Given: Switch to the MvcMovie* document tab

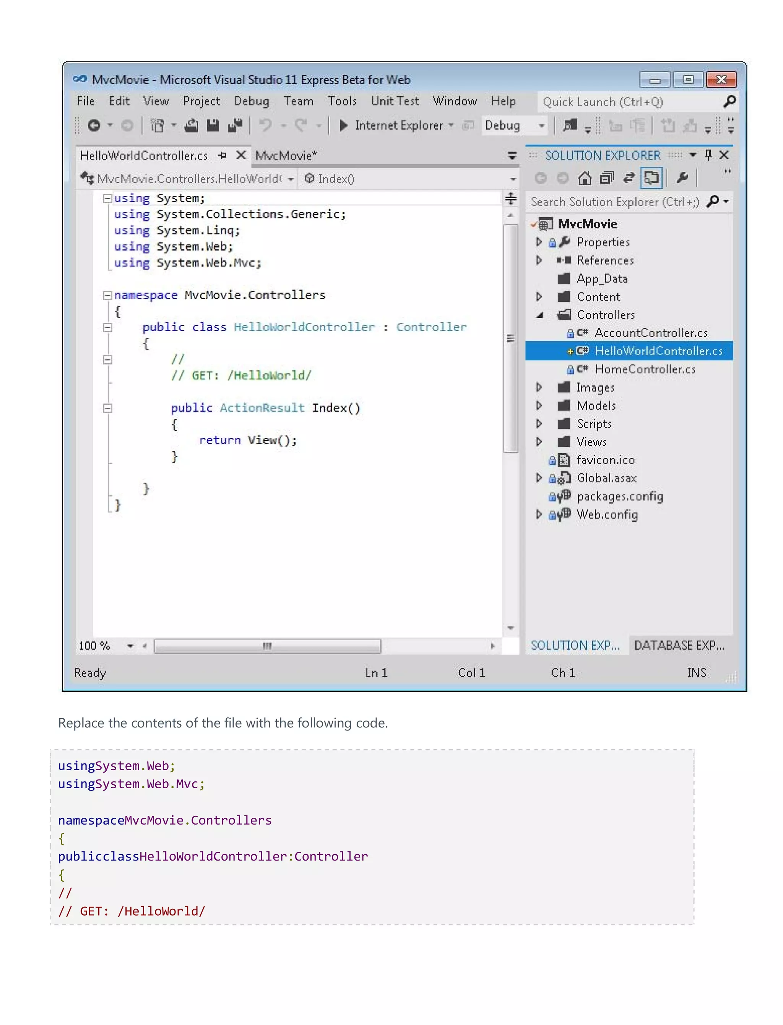Looking at the screenshot, I should click(x=286, y=155).
